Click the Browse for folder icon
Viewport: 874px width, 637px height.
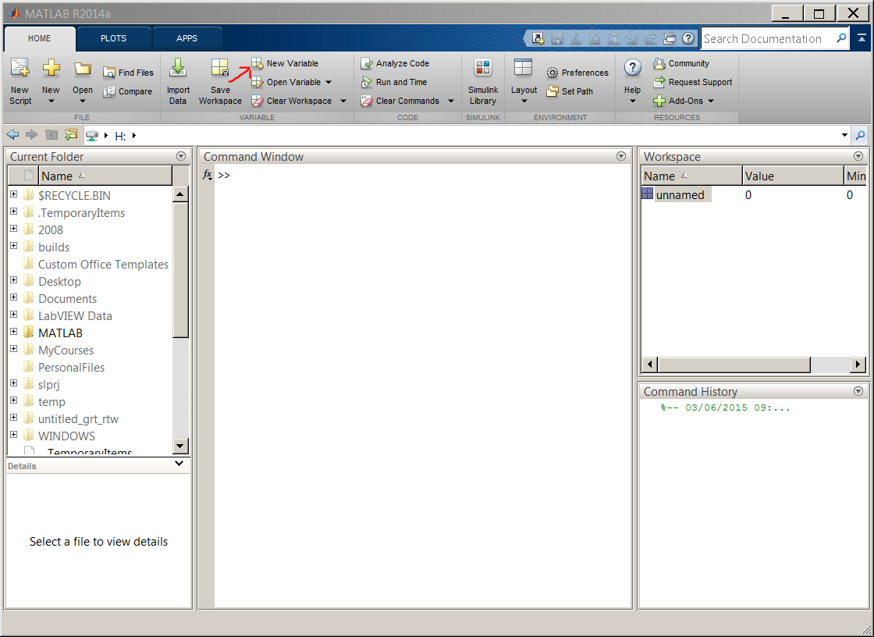click(x=71, y=135)
